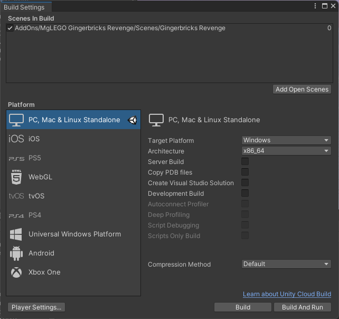Select PC, Mac & Linux Standalone platform

coord(73,120)
